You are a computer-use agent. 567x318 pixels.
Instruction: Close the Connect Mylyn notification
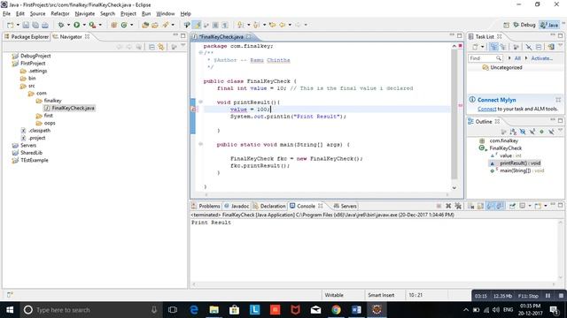(558, 100)
